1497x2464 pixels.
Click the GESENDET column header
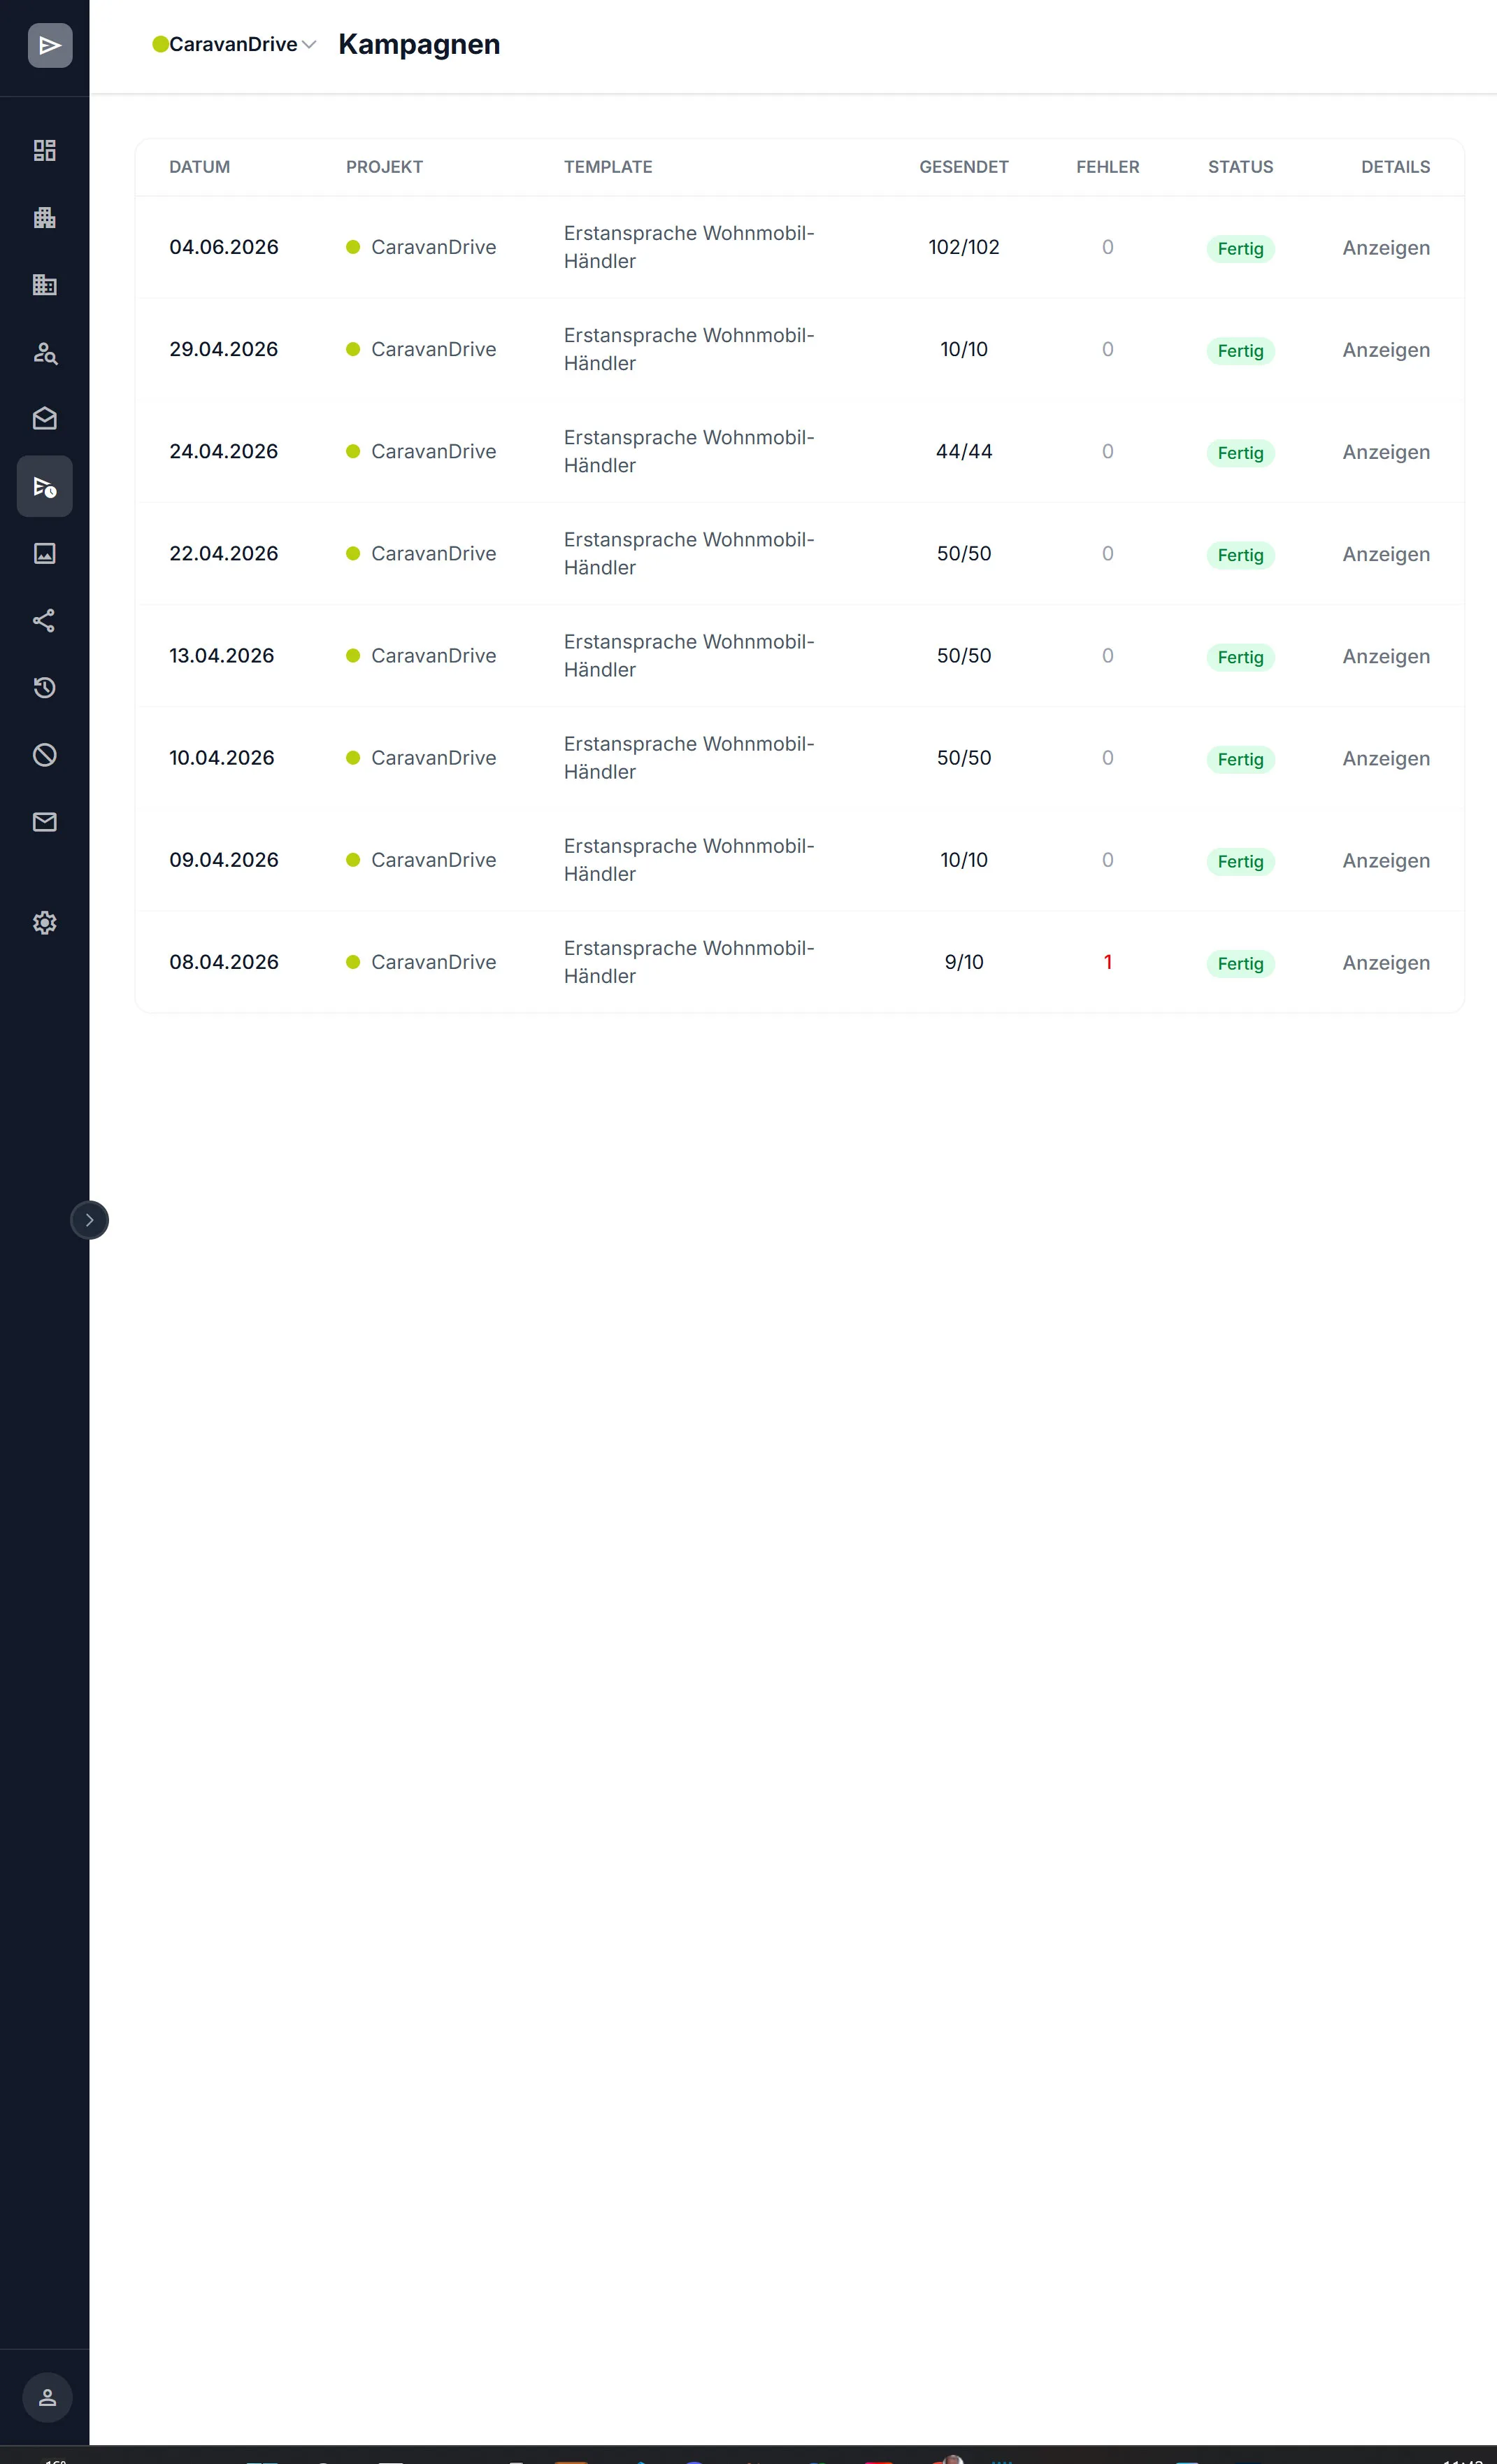(964, 167)
